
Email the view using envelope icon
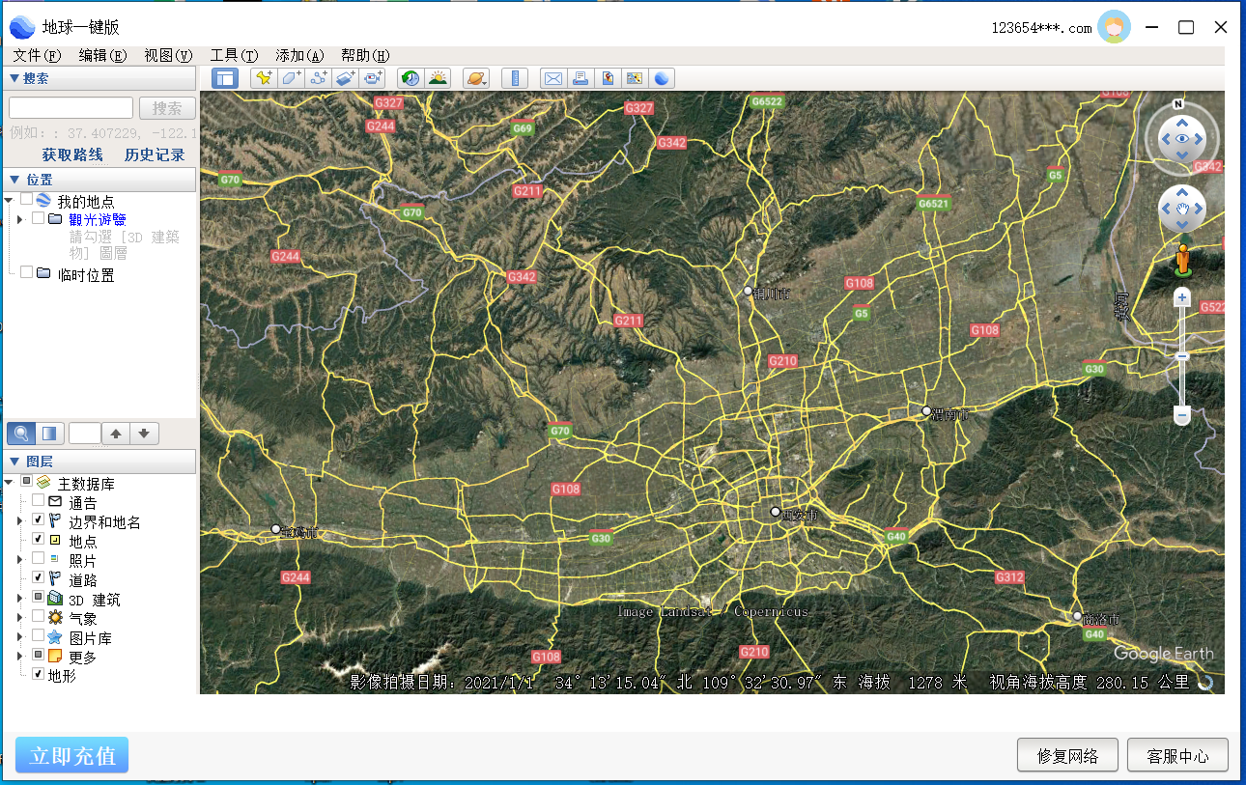click(x=553, y=78)
